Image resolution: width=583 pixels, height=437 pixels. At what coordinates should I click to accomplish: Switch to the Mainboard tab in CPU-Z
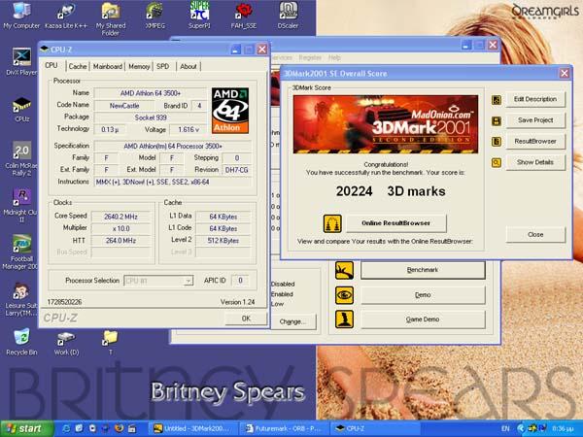108,66
